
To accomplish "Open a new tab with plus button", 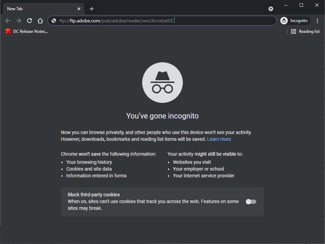I will (x=92, y=9).
